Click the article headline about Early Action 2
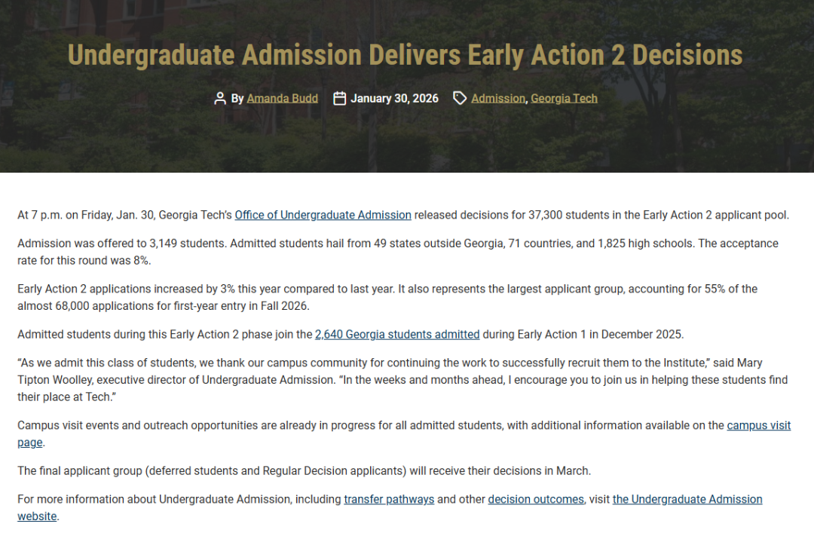814x533 pixels. coord(405,55)
